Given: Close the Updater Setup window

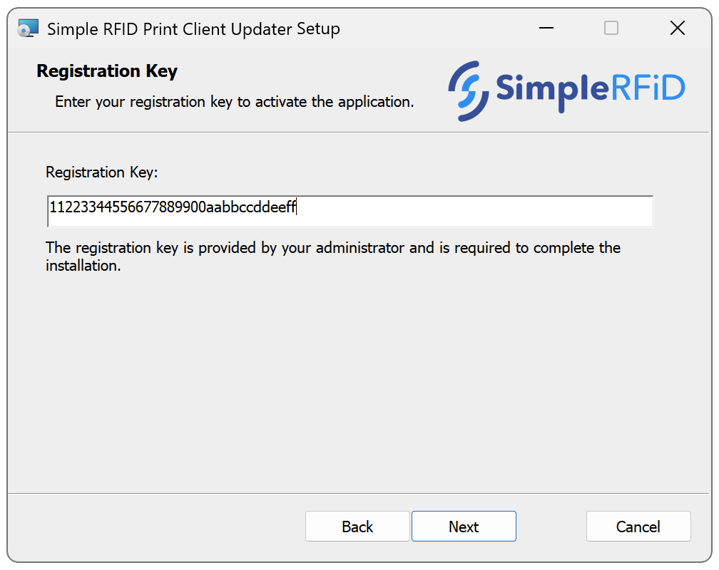Looking at the screenshot, I should (677, 28).
